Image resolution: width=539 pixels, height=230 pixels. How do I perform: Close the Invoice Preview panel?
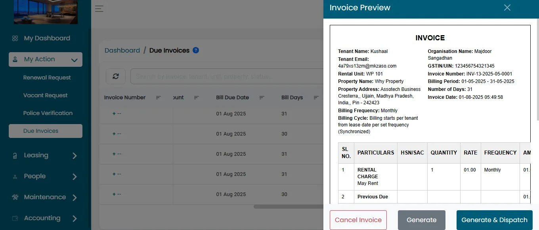507,8
